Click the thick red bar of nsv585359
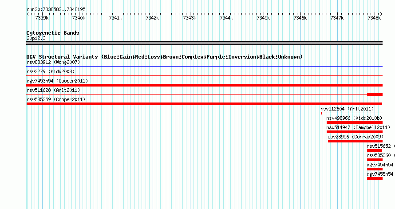Viewport: 395px width, 209px height. 204,104
